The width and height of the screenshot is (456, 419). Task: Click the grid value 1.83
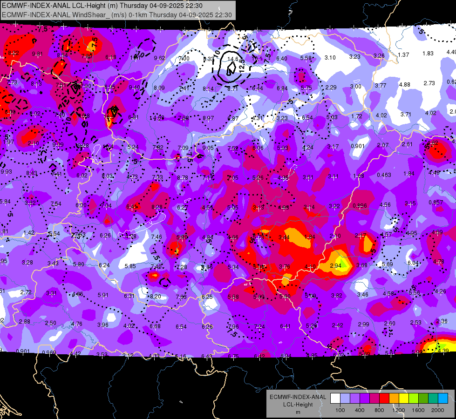(428, 53)
